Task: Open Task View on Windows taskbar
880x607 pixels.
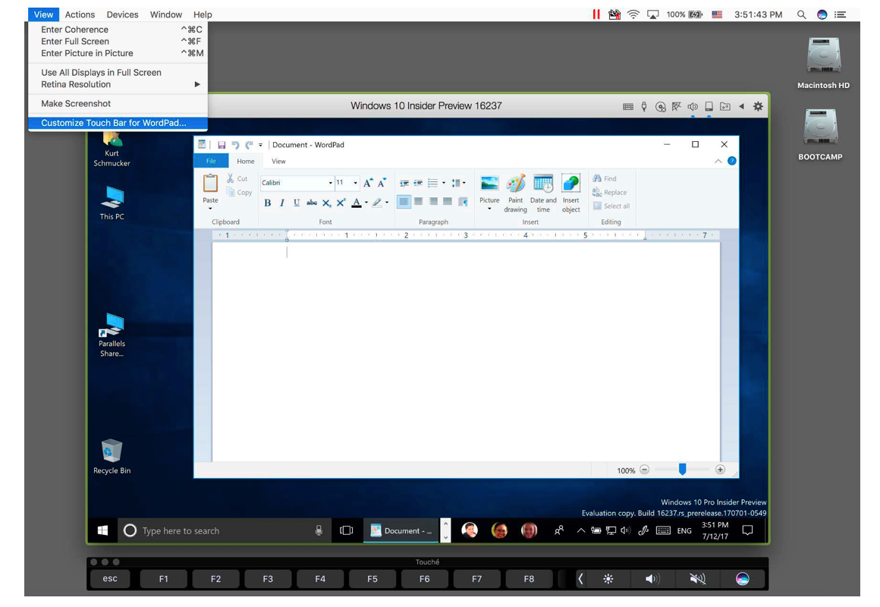Action: (346, 530)
